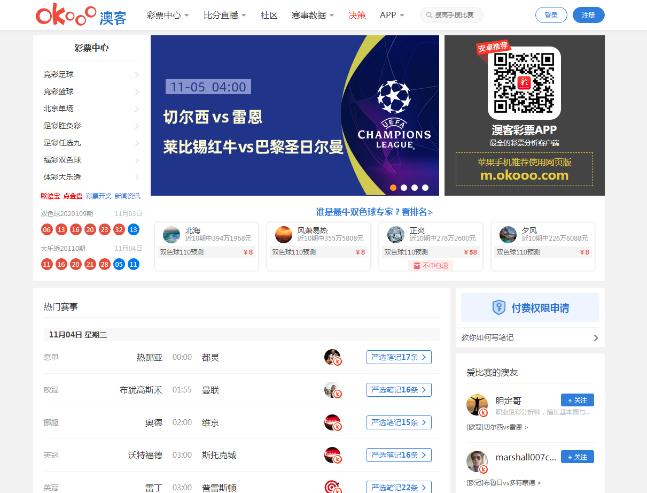Click 胆定哥 user avatar
This screenshot has height=493, width=647.
[x=477, y=405]
